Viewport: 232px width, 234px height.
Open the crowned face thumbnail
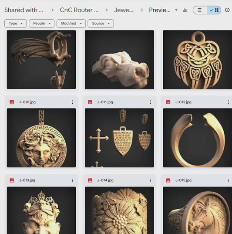coord(41,210)
